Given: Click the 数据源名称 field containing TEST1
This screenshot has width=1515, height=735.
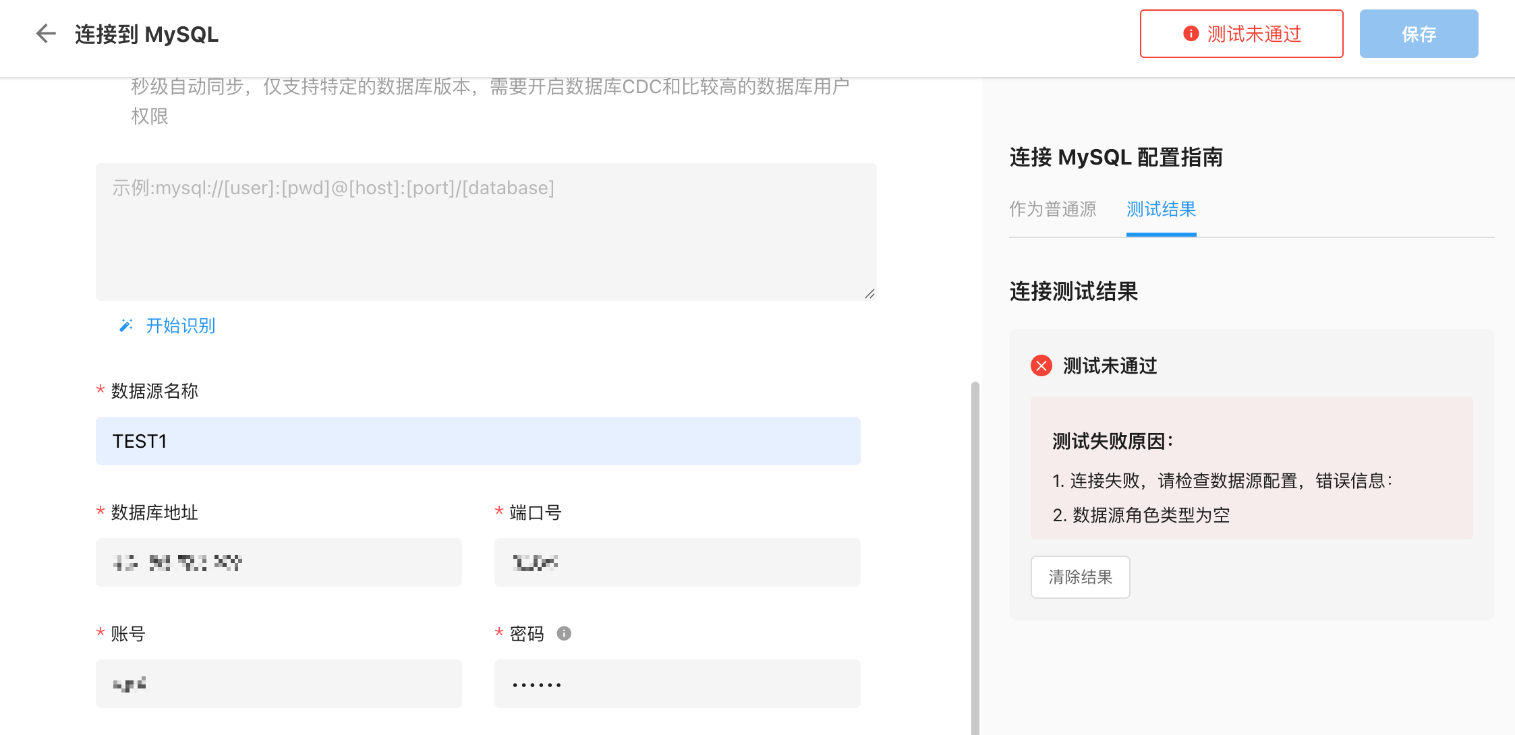Looking at the screenshot, I should pos(478,441).
